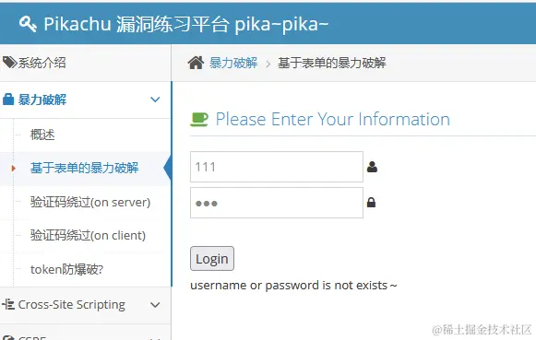Focus the username field containing 111

tap(277, 167)
